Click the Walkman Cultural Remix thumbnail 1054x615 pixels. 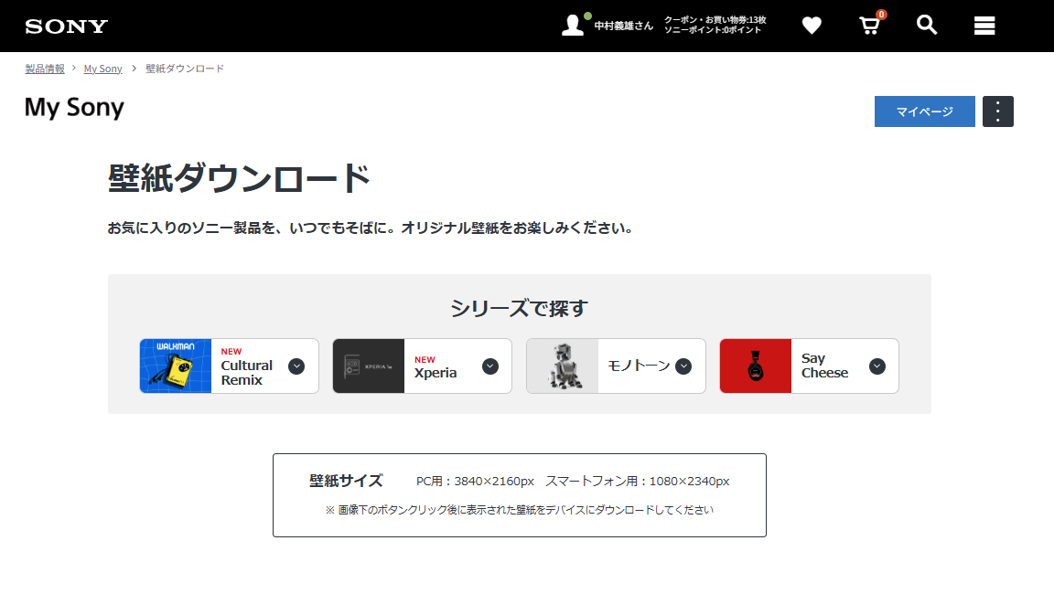[176, 366]
